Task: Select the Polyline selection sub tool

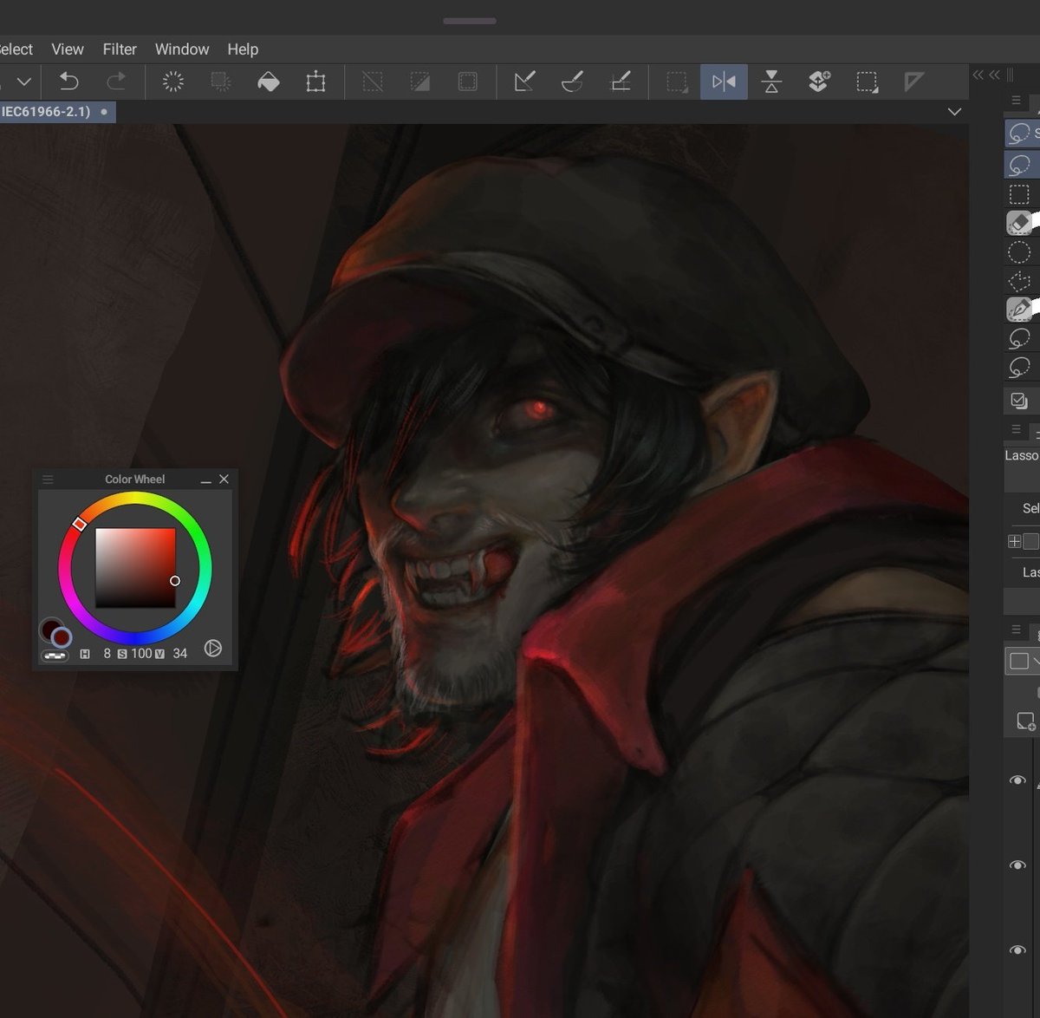Action: (1020, 281)
